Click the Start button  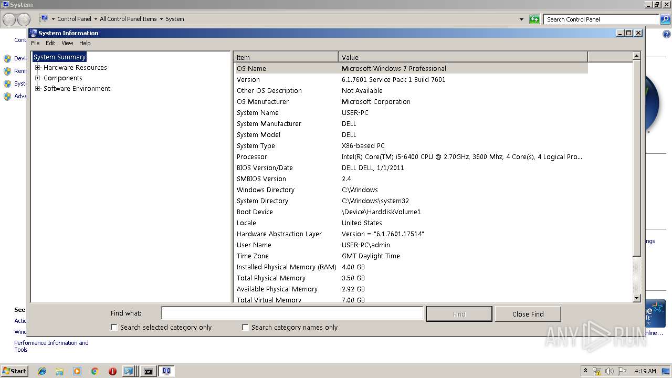(x=15, y=371)
